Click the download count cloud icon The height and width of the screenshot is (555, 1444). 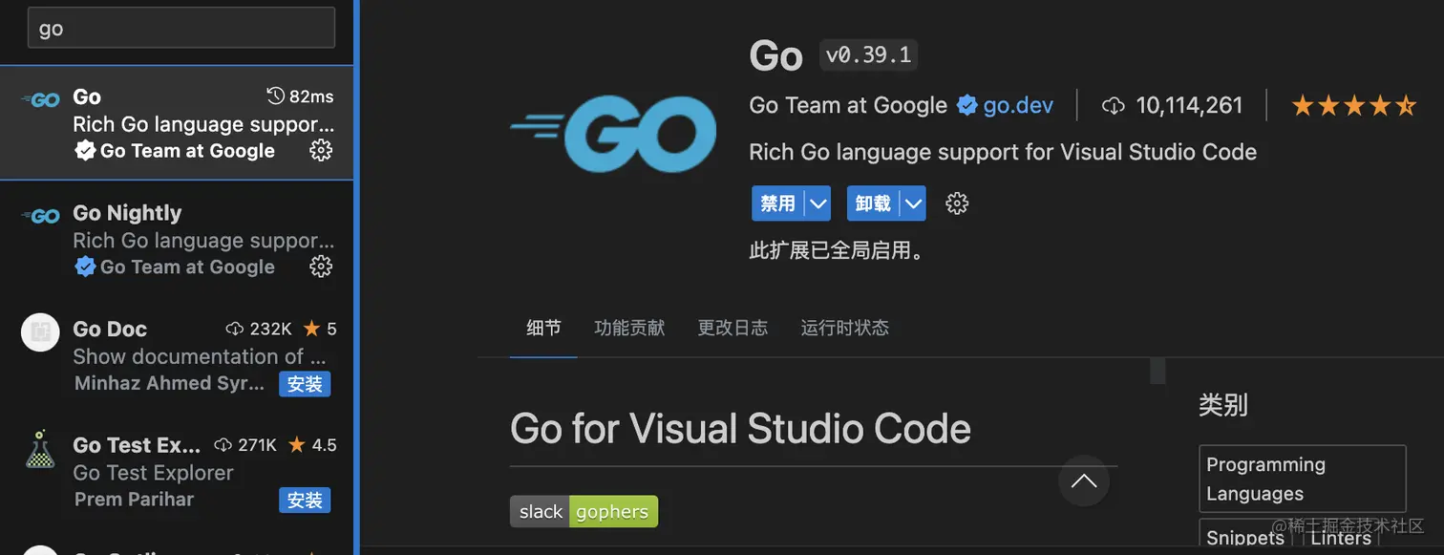point(1114,105)
